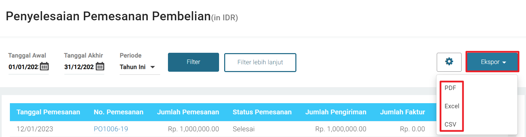Select the 12/01/2023 order row date
The height and width of the screenshot is (137, 526).
[35, 129]
